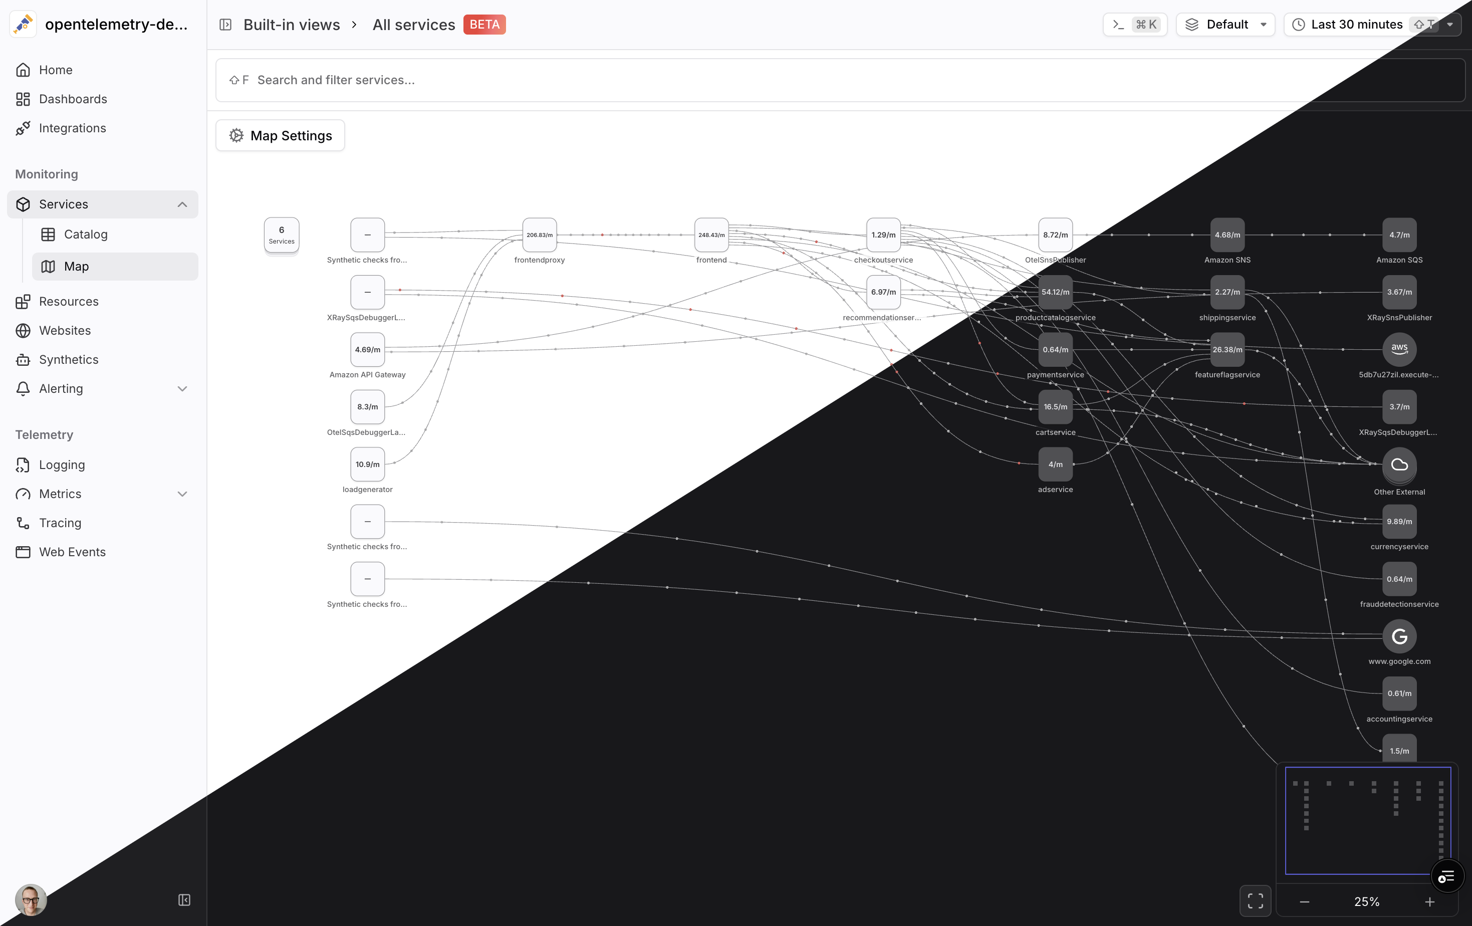1472x926 pixels.
Task: Click the aws execute-api node icon
Action: pos(1399,349)
